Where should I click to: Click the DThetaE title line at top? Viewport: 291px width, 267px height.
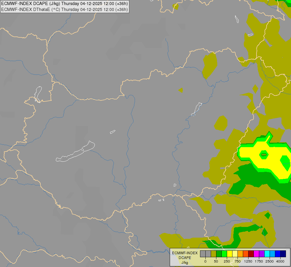pos(65,9)
